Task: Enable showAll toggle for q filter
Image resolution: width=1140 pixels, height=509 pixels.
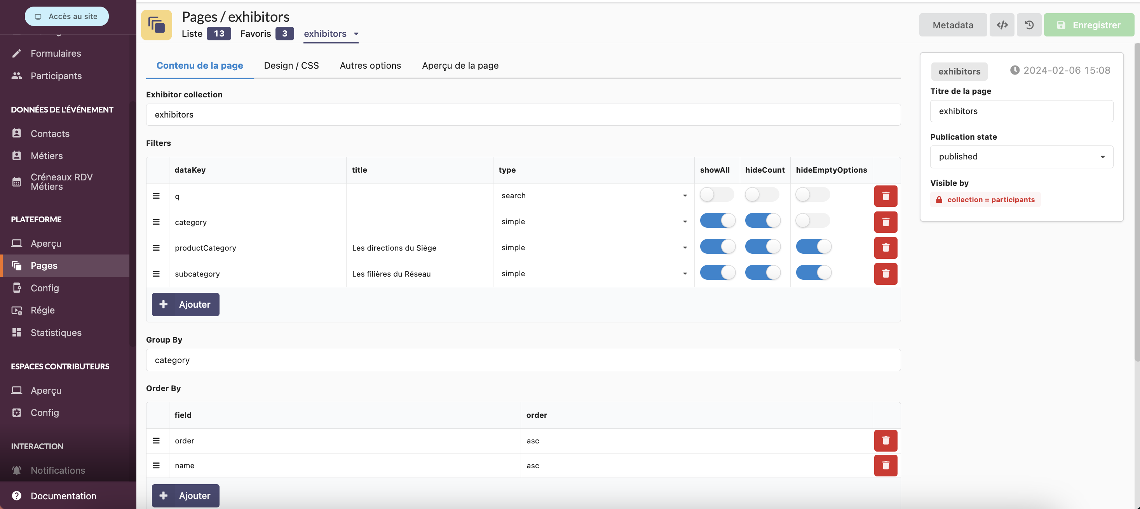Action: 716,195
